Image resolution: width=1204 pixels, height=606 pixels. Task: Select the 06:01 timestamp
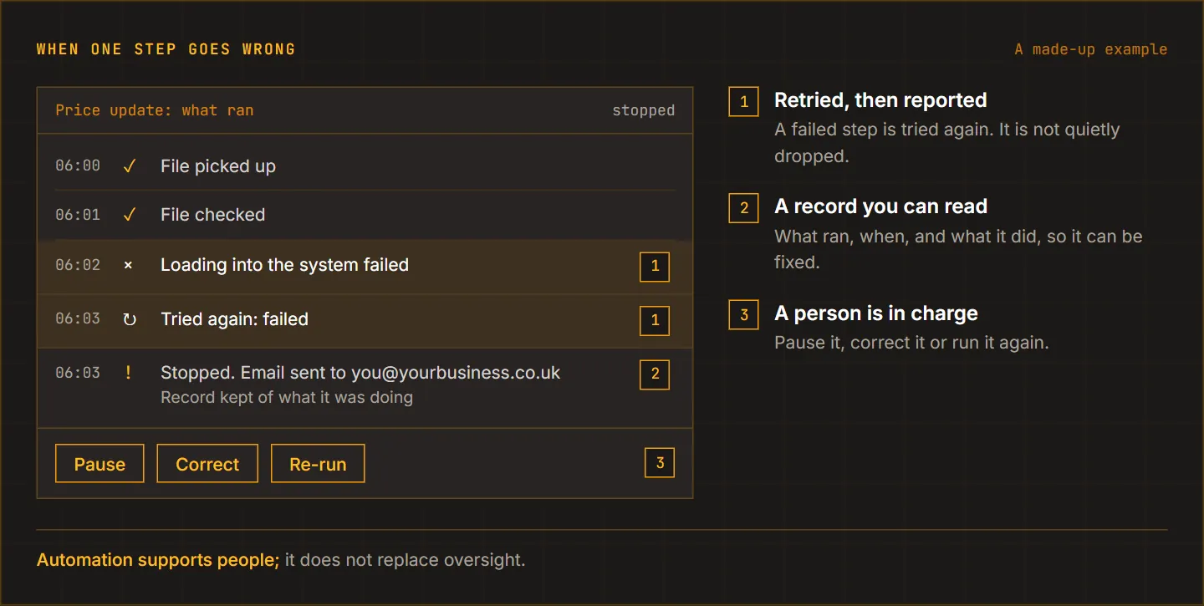[78, 215]
